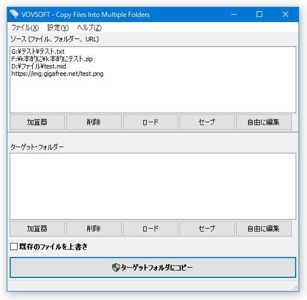Open the ヘルプ(Z) menu

tap(89, 28)
